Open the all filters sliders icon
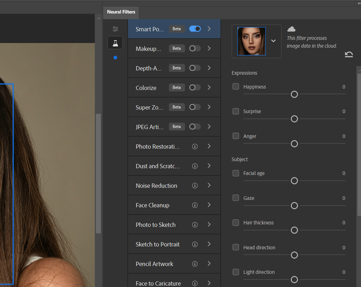 (x=115, y=29)
